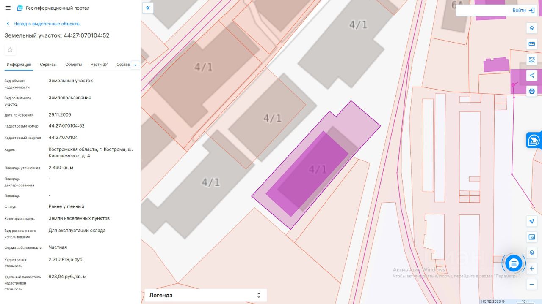
Task: Switch to the Сервисы tab
Action: coord(48,65)
